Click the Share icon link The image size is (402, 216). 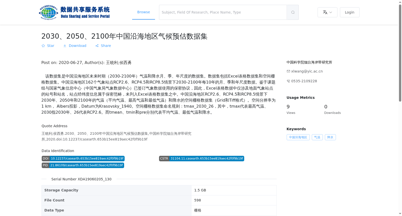[103, 46]
